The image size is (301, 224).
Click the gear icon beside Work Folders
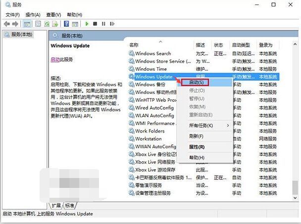[x=132, y=131]
